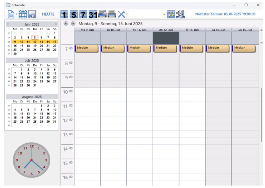The height and width of the screenshot is (188, 265).
Task: Select week number 25 in Juni calendar
Action: coord(9,46)
